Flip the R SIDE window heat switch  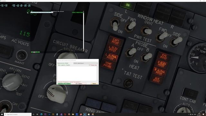[176, 42]
